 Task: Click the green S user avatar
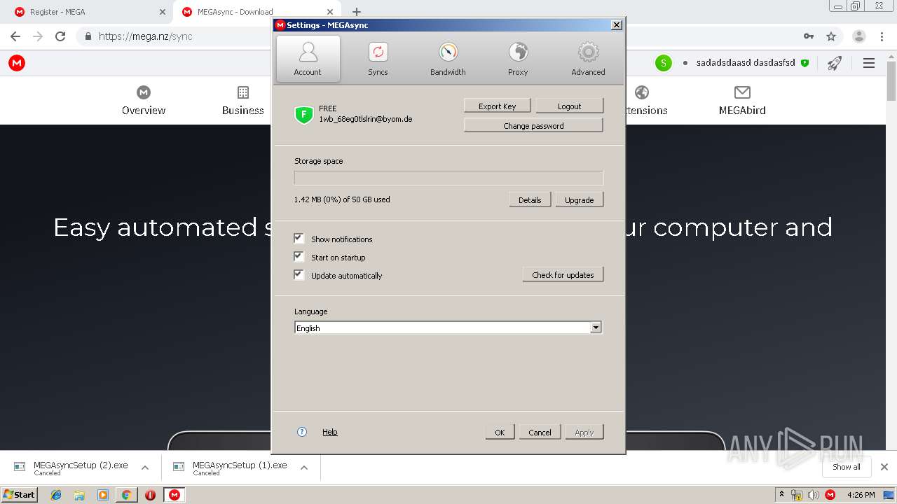coord(663,63)
